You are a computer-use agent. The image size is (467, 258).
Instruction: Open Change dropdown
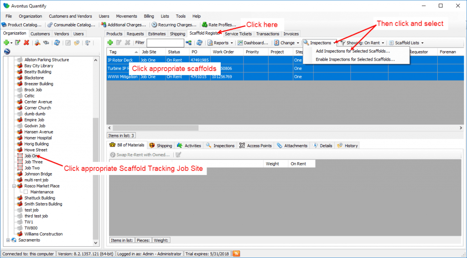click(287, 43)
